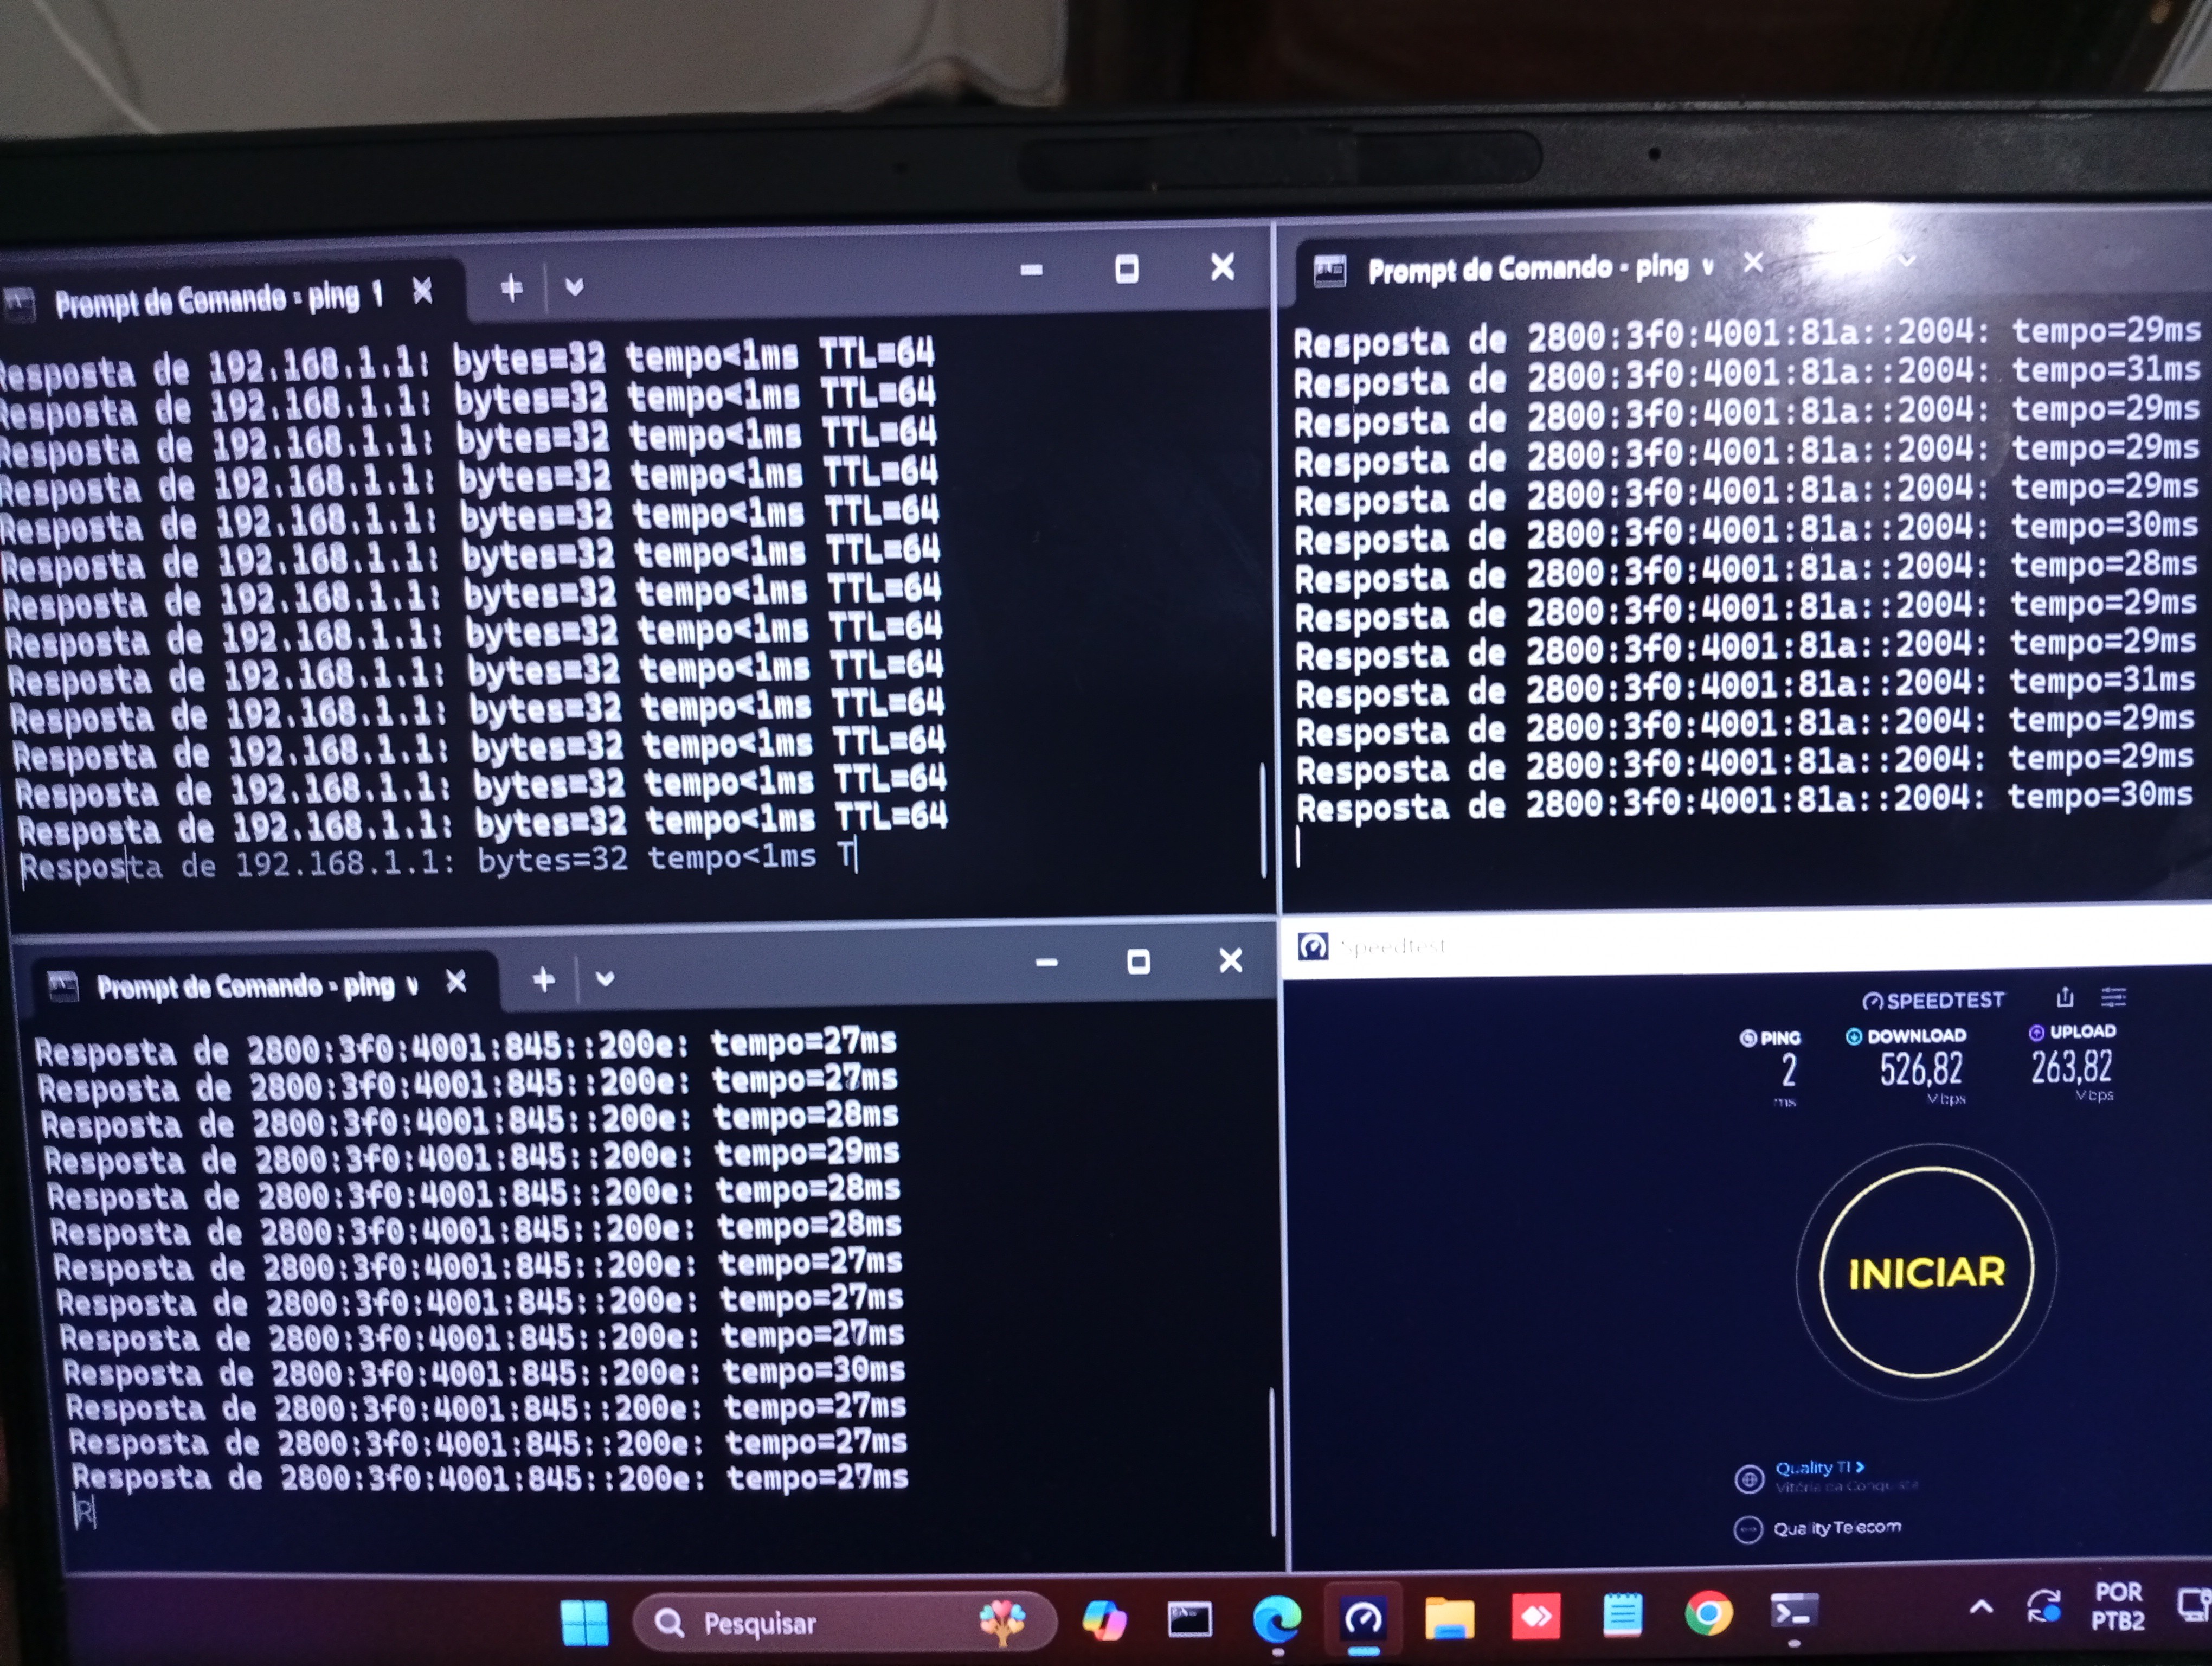Open Google Chrome from the taskbar
The width and height of the screenshot is (2212, 1666).
pos(1708,1613)
